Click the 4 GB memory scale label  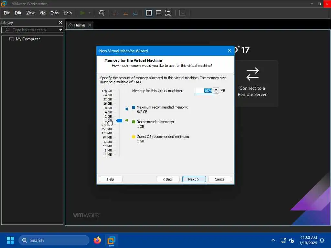(x=108, y=112)
